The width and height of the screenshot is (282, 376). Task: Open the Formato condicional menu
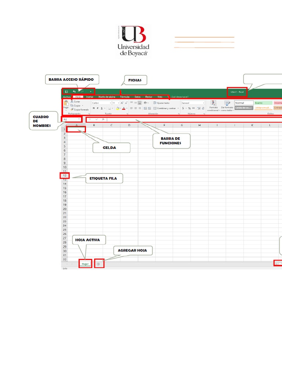point(213,106)
